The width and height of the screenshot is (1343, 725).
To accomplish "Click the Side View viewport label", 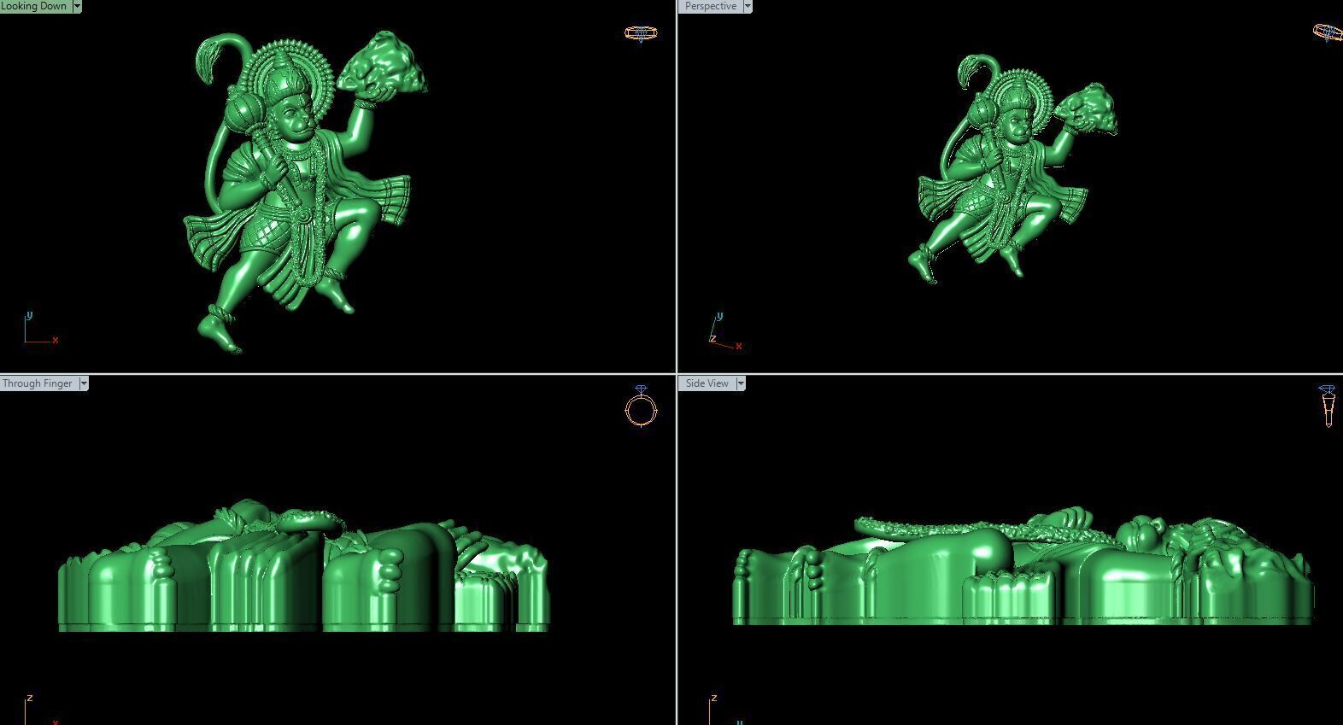I will point(707,383).
